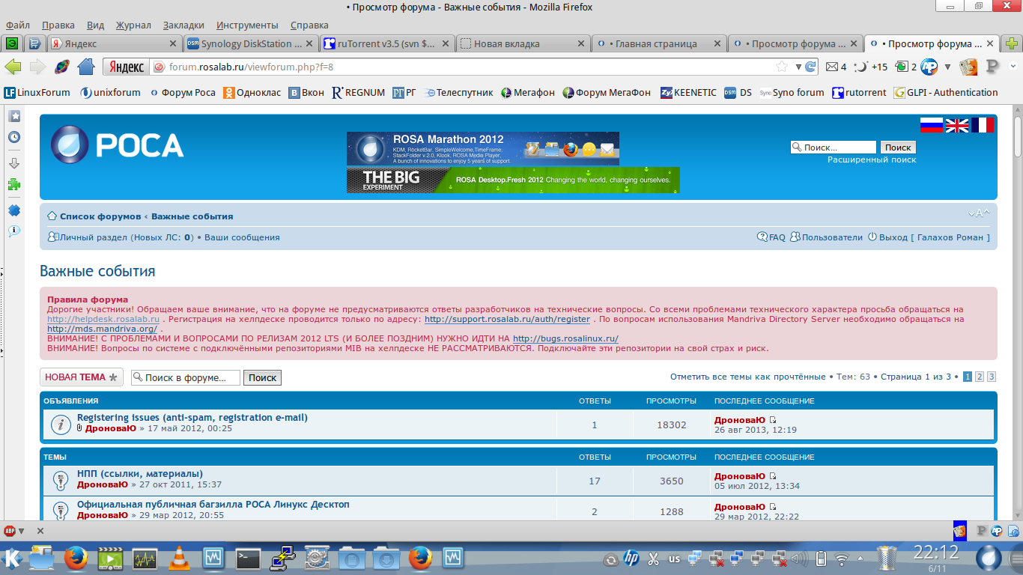
Task: Open the bookmarks sidebar star panel
Action: 14,116
